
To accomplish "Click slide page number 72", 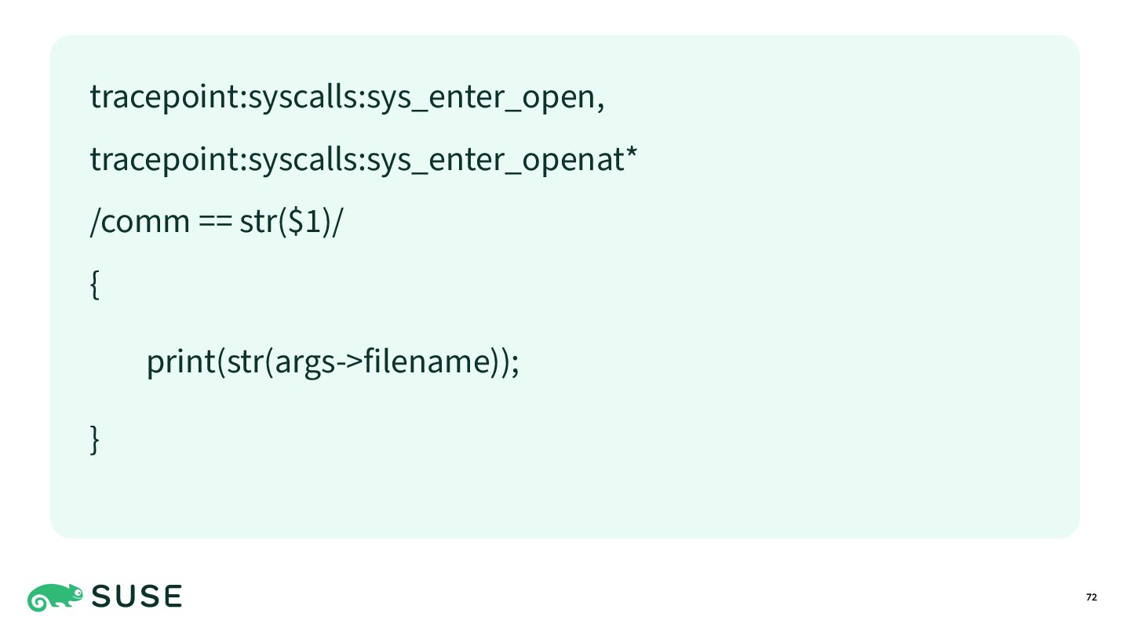I will (1092, 598).
